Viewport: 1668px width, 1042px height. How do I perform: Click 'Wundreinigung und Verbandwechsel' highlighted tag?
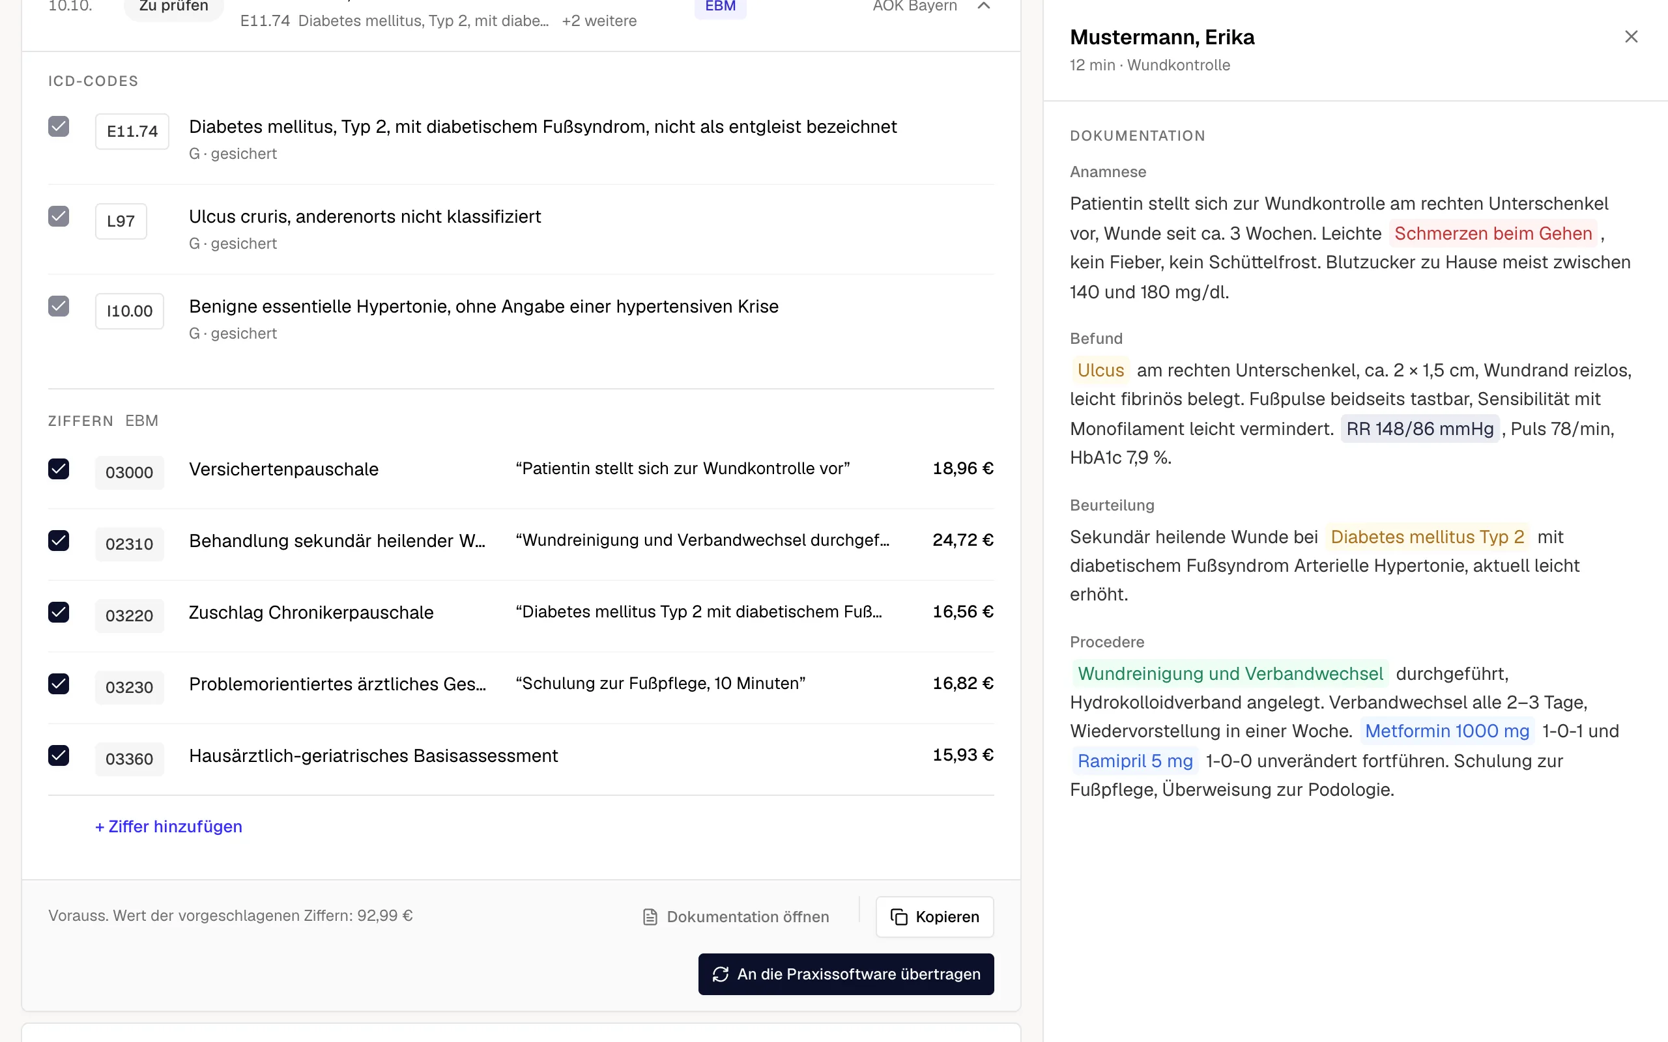tap(1230, 673)
